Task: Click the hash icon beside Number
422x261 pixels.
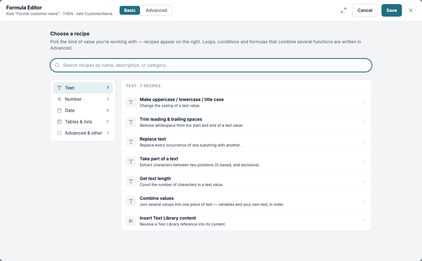Action: (x=59, y=99)
